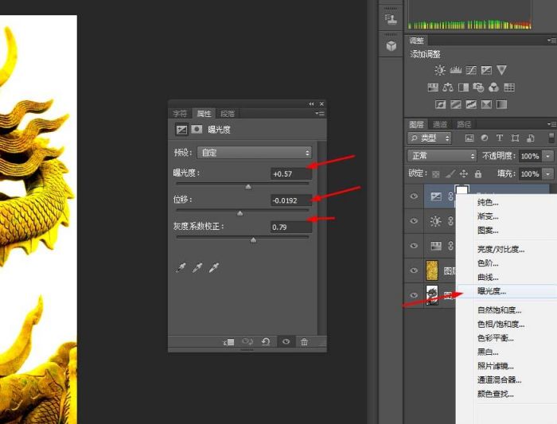Click the Vibrance triangle adjustment icon

[x=501, y=71]
